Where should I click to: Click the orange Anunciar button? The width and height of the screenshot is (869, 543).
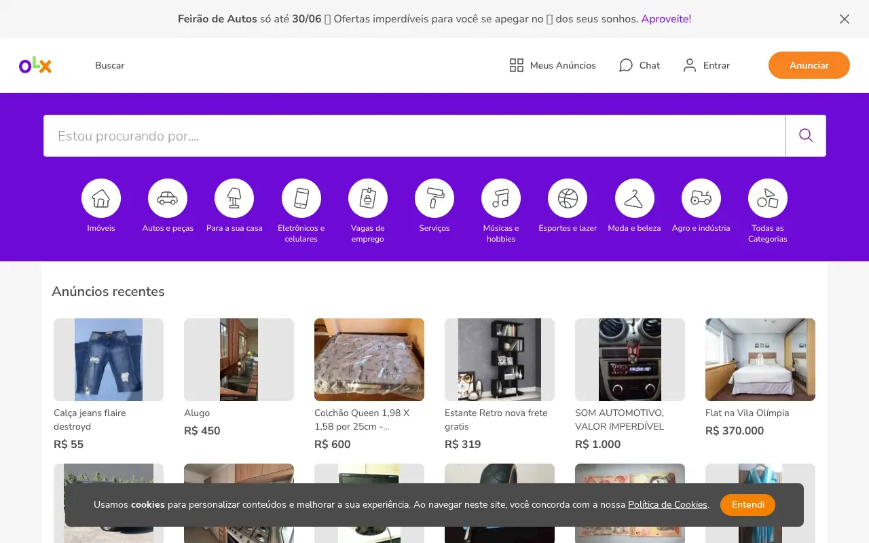[x=809, y=65]
